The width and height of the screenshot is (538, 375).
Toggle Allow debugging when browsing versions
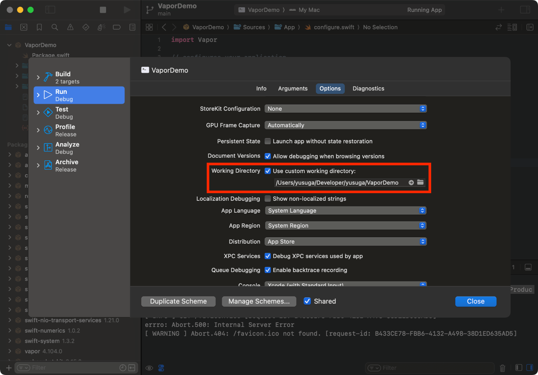268,156
